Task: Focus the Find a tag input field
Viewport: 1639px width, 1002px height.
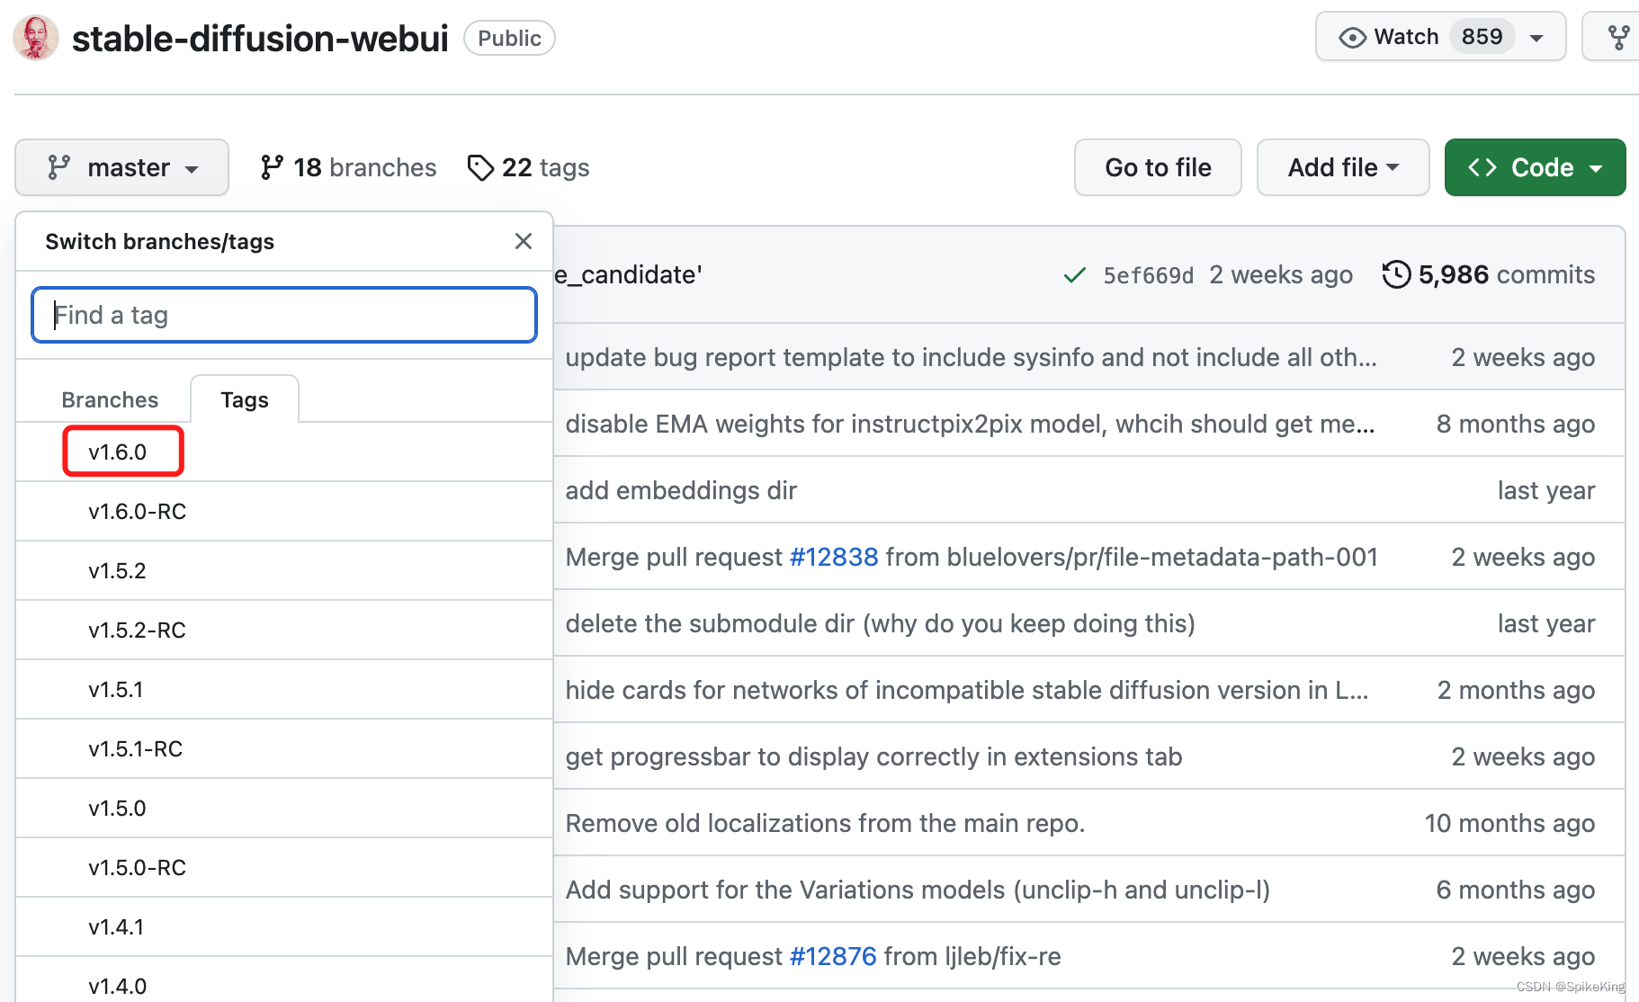Action: pos(284,315)
